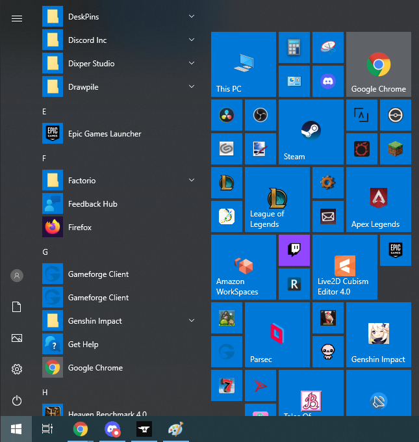Open the Mail envelope tile
419x442 pixels.
[x=328, y=216]
